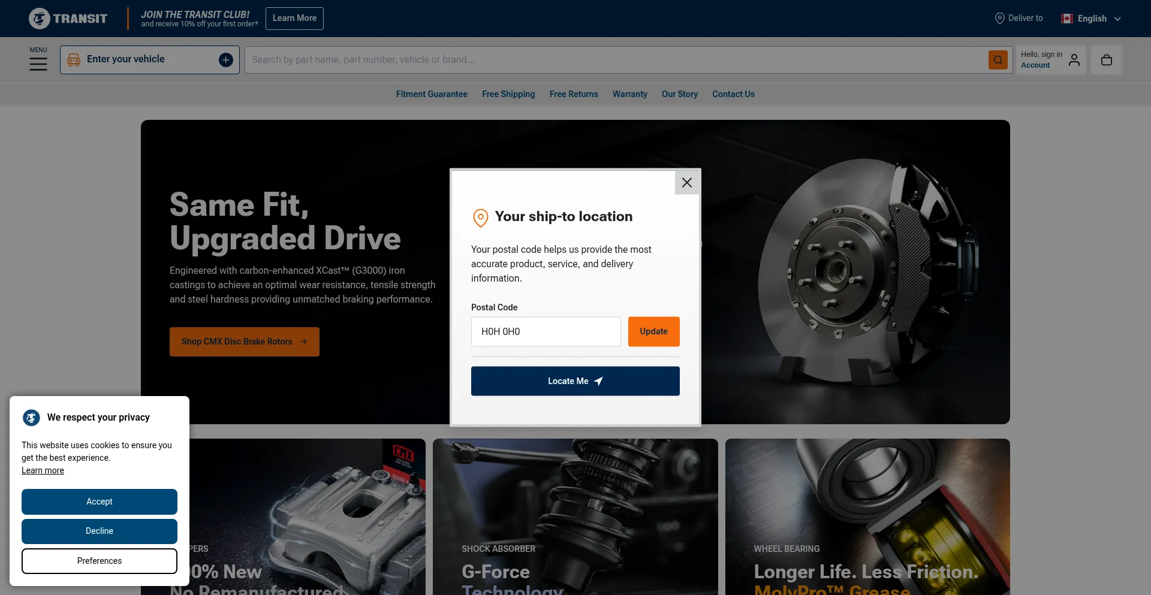The height and width of the screenshot is (595, 1151).
Task: Open the shopping cart bag icon
Action: (1107, 60)
